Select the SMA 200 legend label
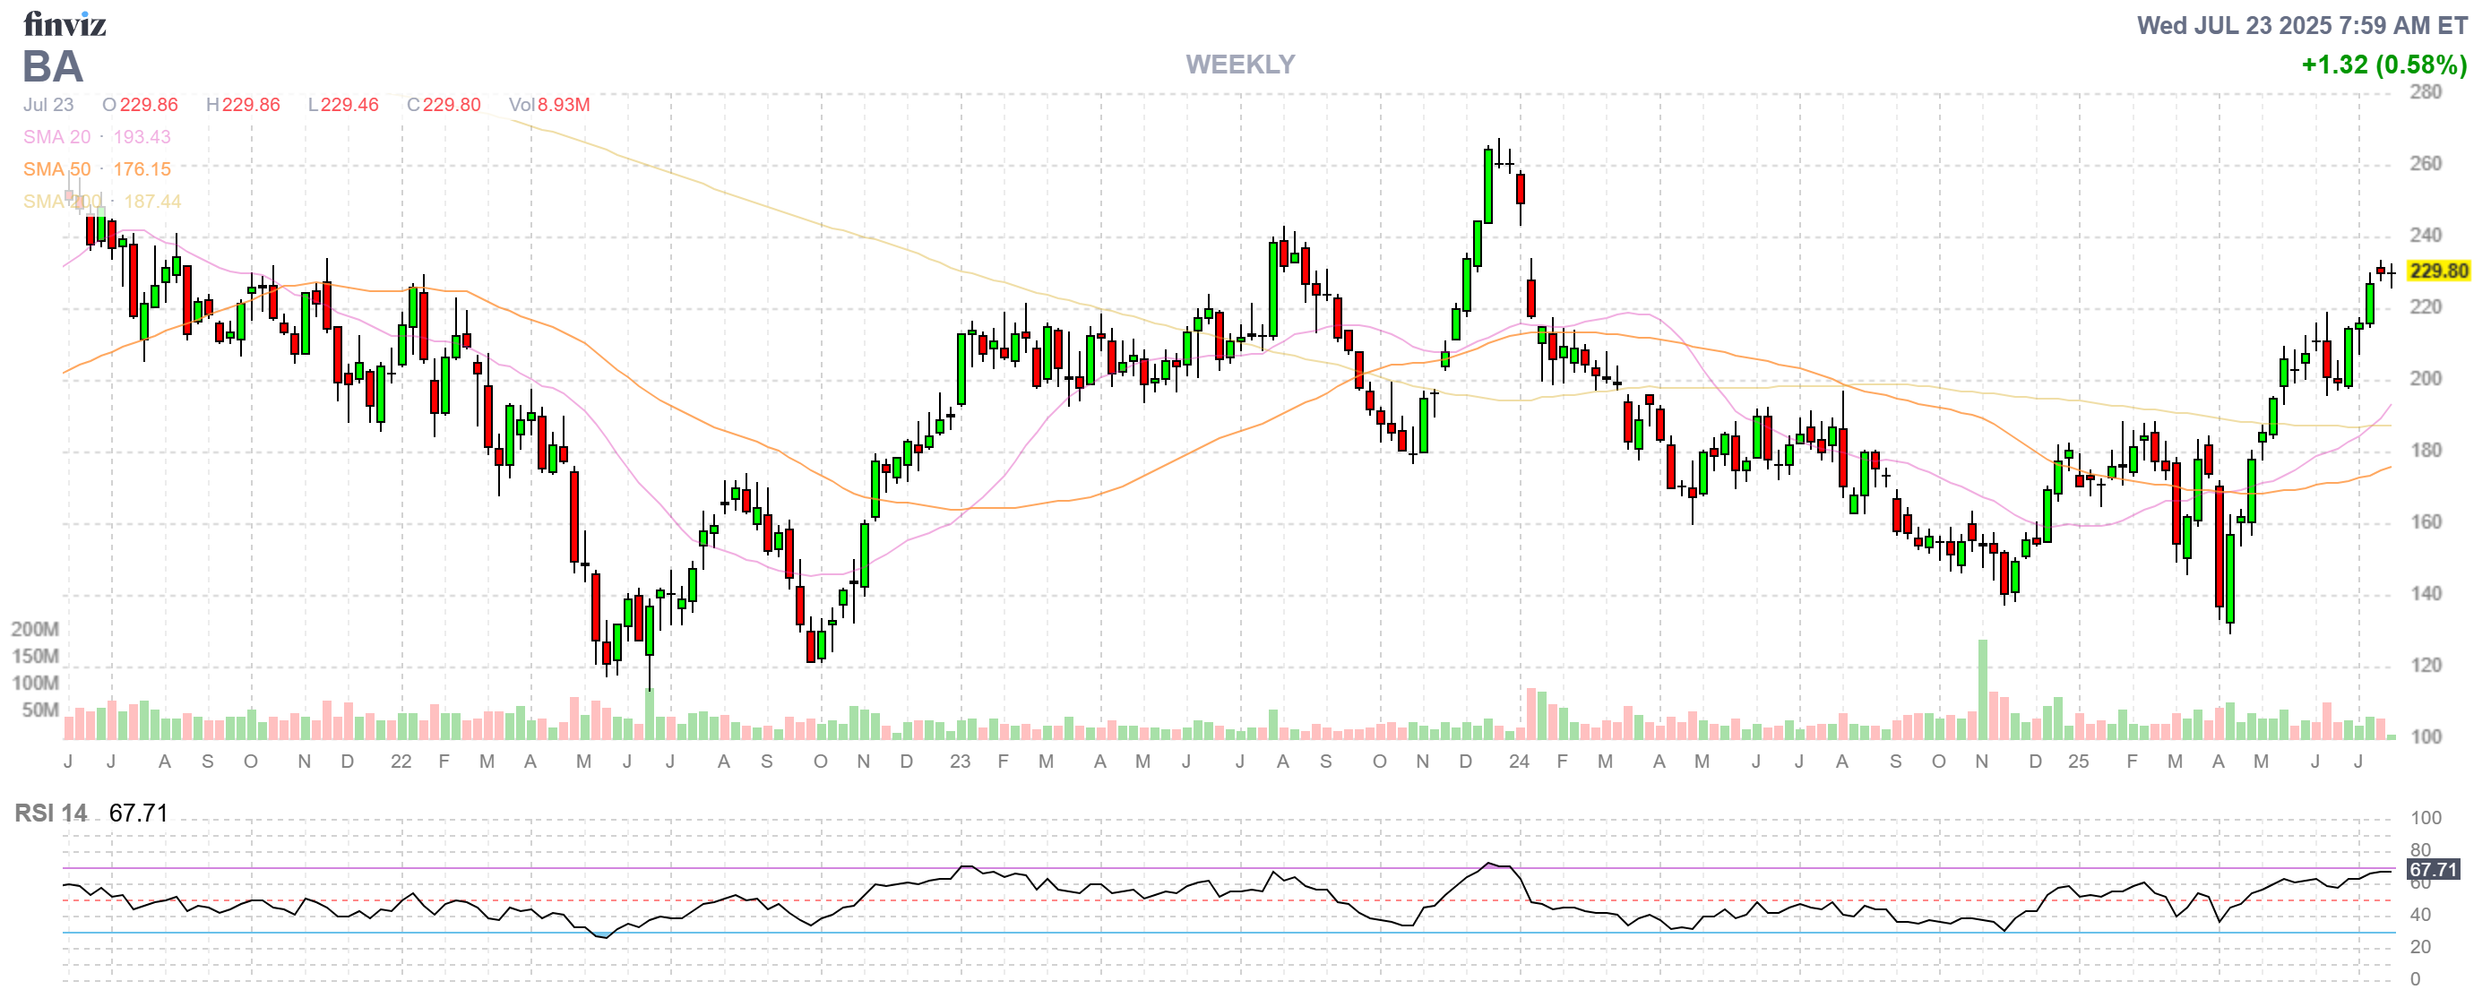The height and width of the screenshot is (1007, 2491). coord(62,201)
